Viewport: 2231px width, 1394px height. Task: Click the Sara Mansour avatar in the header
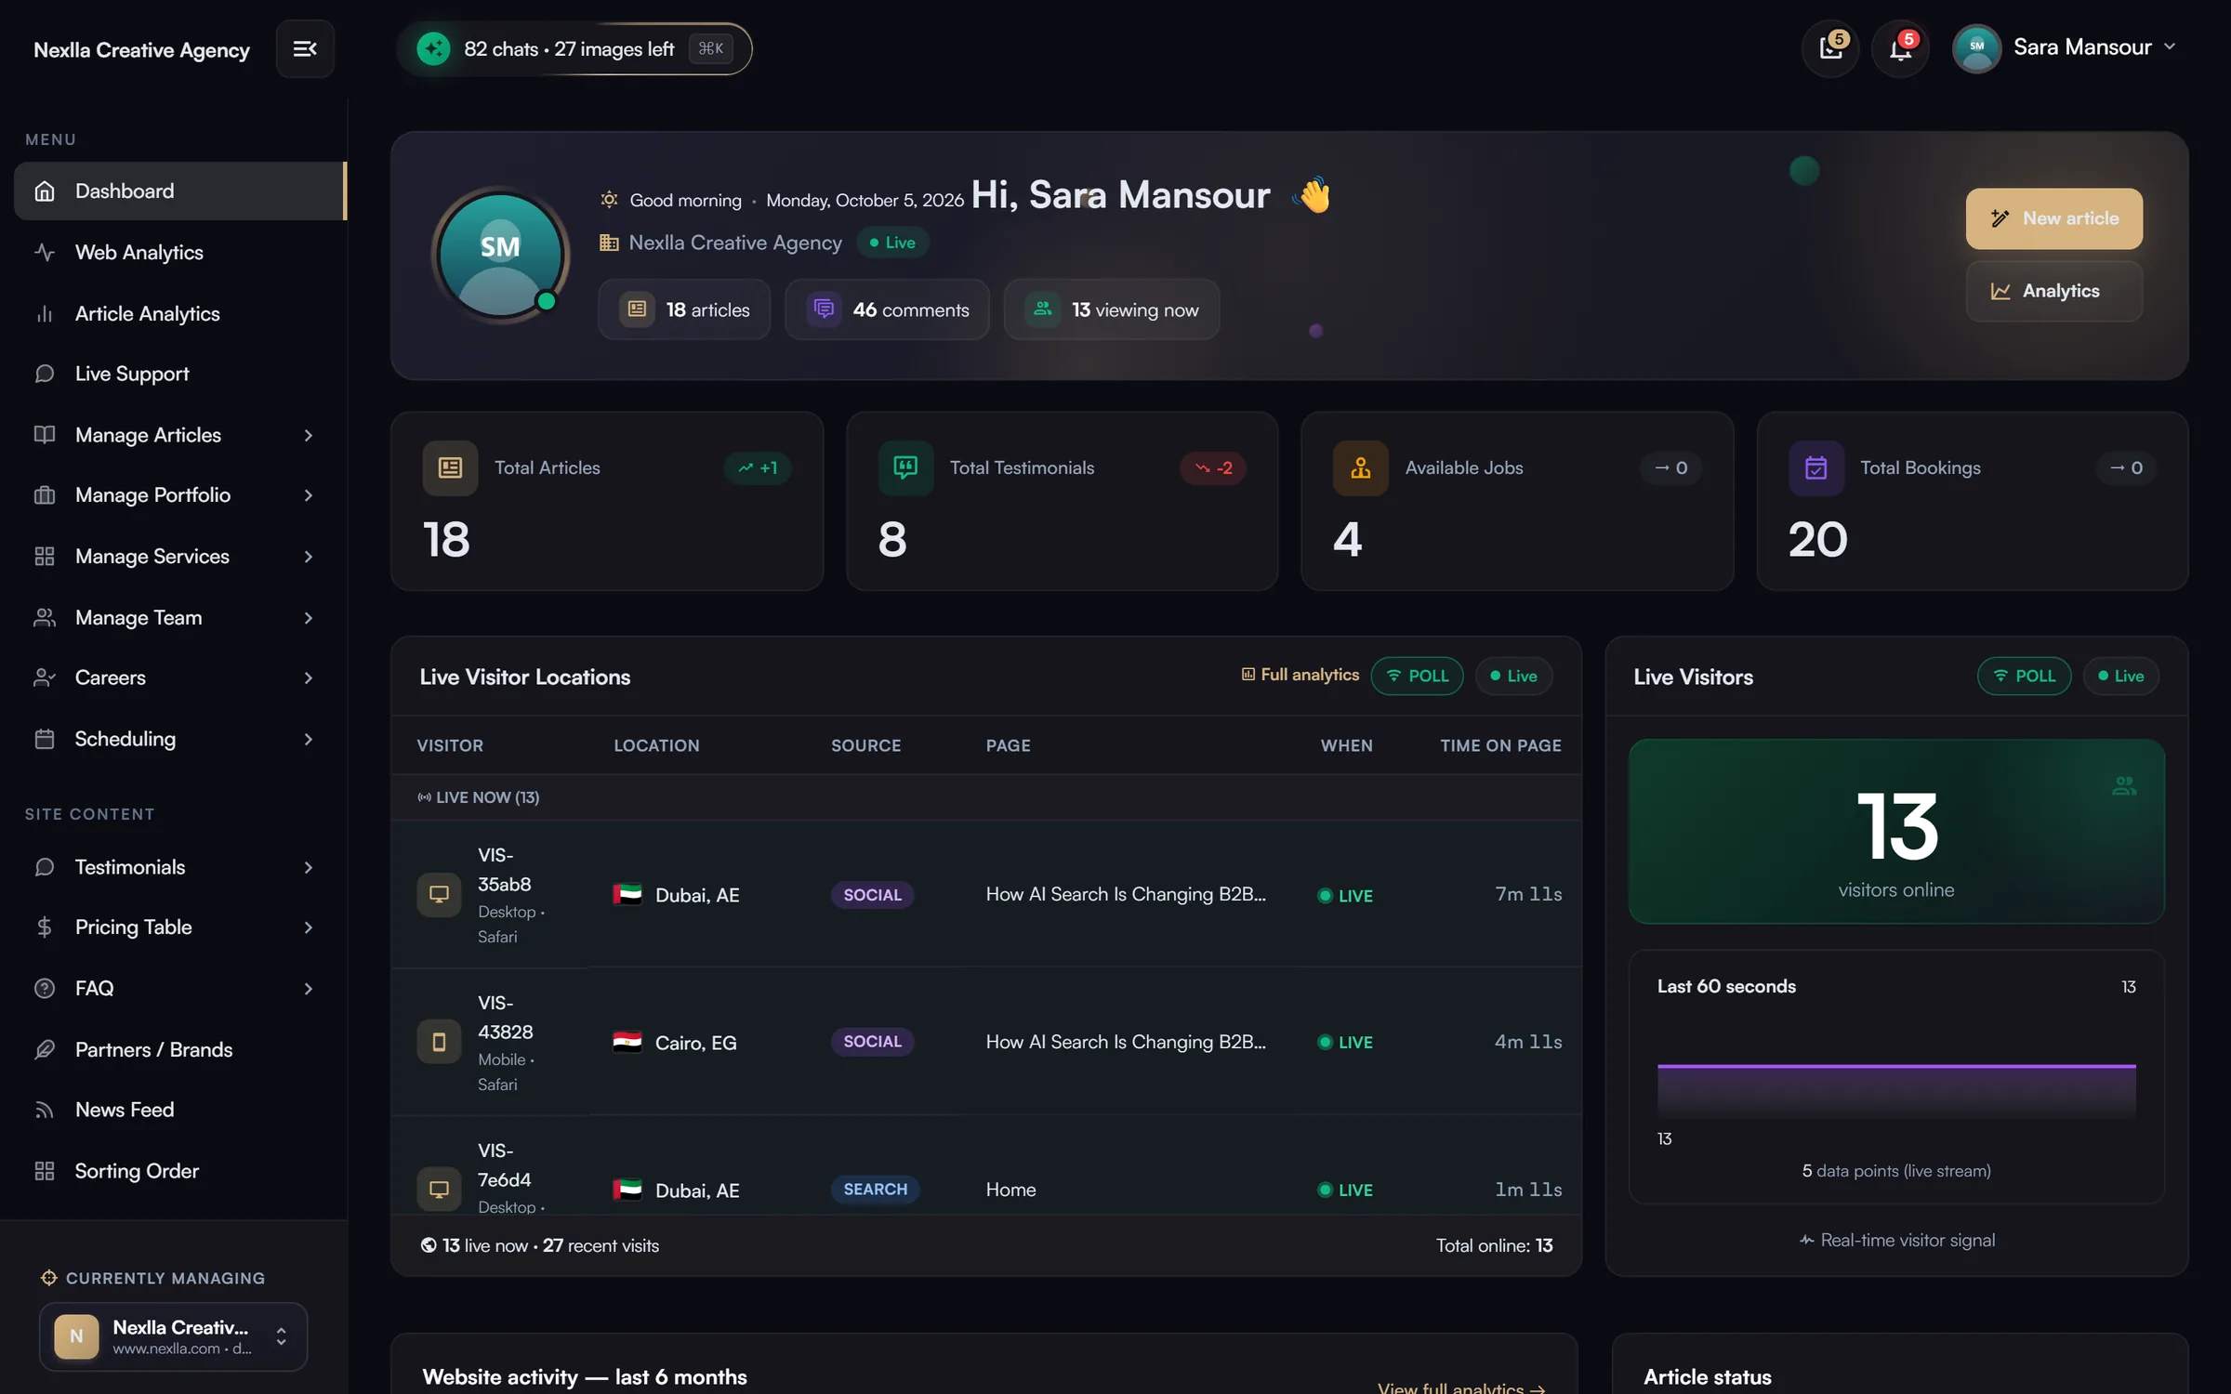click(x=1976, y=47)
